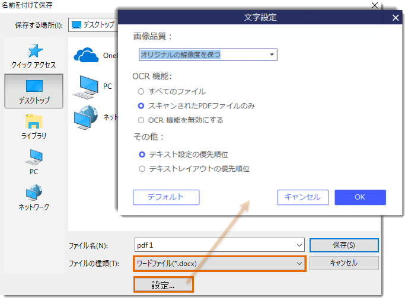
Task: Select OCR 機能を無効にする option
Action: (141, 120)
